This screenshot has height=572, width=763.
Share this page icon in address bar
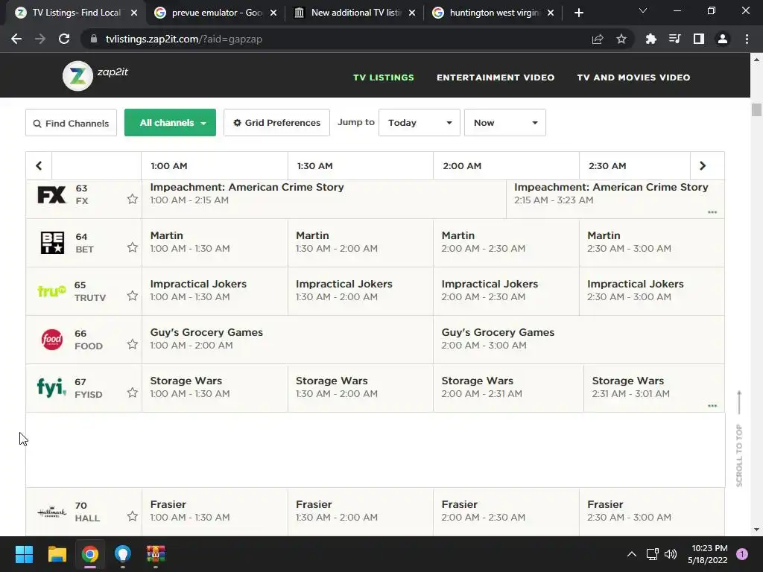point(598,39)
